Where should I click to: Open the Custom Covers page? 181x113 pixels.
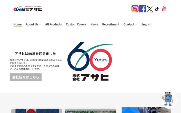[x=76, y=24]
